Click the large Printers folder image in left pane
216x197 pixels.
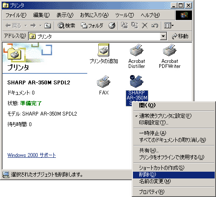click(14, 54)
